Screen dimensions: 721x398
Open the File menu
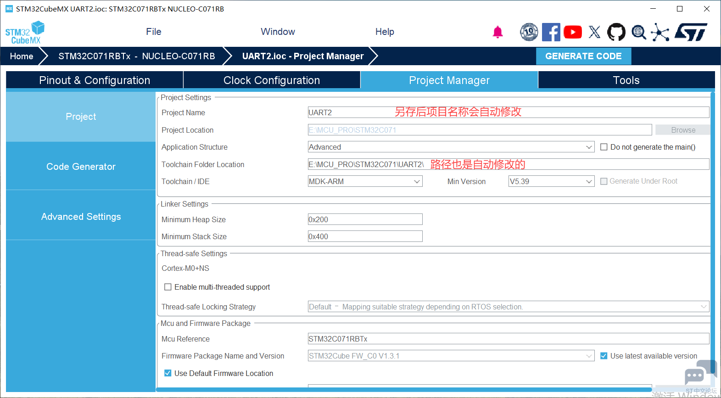click(153, 32)
